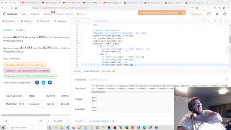Open the Discuss tab in problem panel
The image size is (231, 130).
pos(44,21)
